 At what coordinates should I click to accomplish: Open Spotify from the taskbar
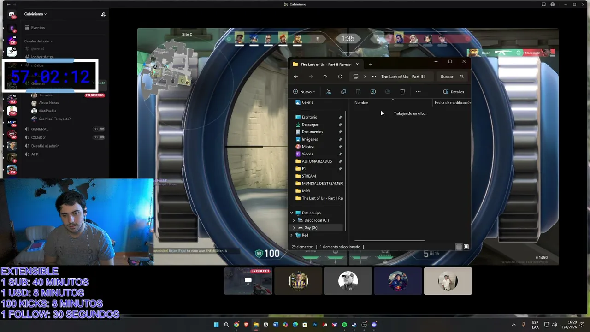(x=344, y=325)
